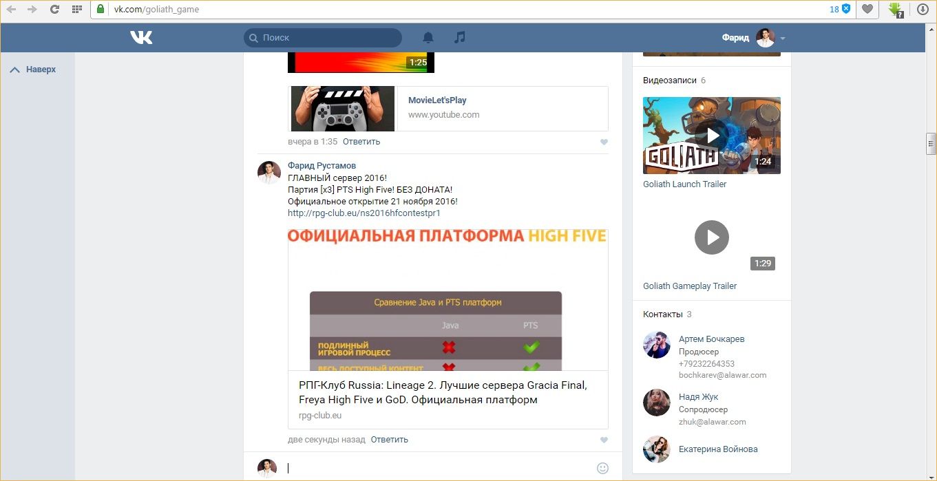The height and width of the screenshot is (481, 937).
Task: Click the search magnifier icon
Action: tap(253, 38)
